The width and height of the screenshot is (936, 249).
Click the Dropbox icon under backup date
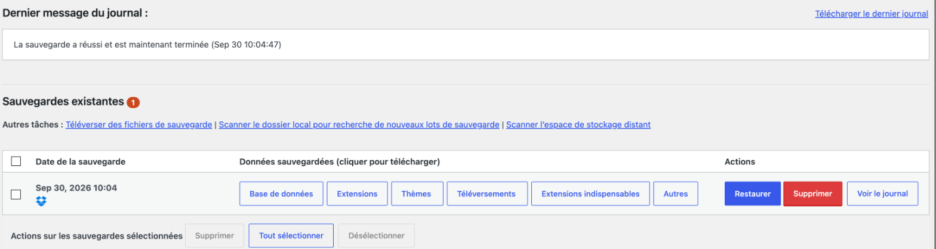(41, 202)
